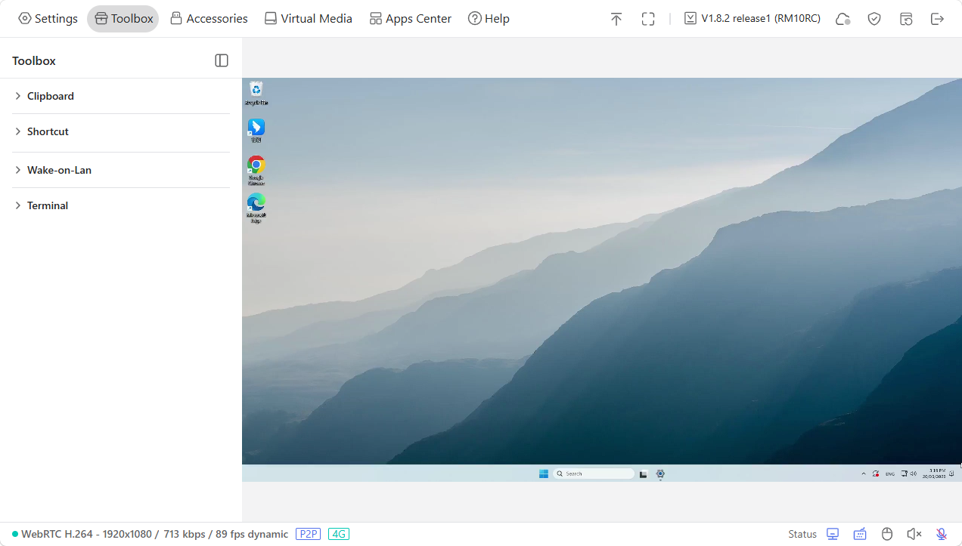Click the calendar restore icon in top bar
The width and height of the screenshot is (962, 546).
point(906,19)
